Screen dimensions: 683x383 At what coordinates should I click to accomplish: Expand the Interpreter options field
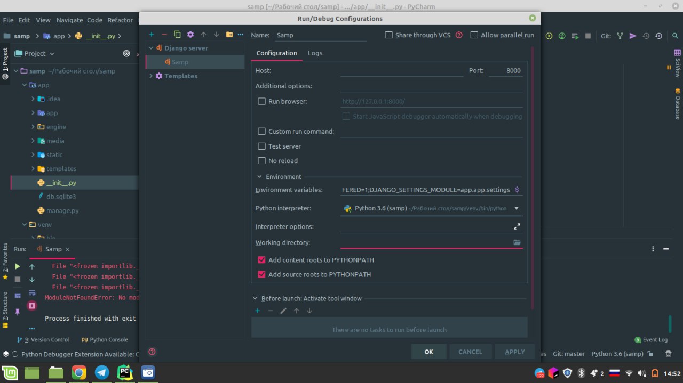point(517,226)
